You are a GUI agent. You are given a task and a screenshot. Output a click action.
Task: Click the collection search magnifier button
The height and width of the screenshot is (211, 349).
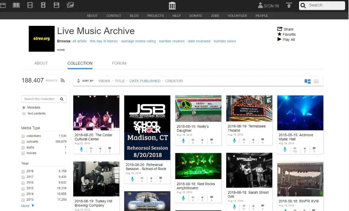tap(62, 99)
